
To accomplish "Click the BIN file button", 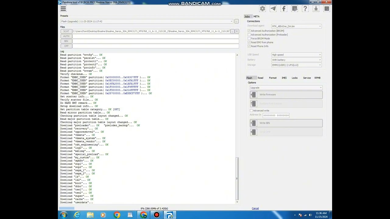I will coord(66,41).
